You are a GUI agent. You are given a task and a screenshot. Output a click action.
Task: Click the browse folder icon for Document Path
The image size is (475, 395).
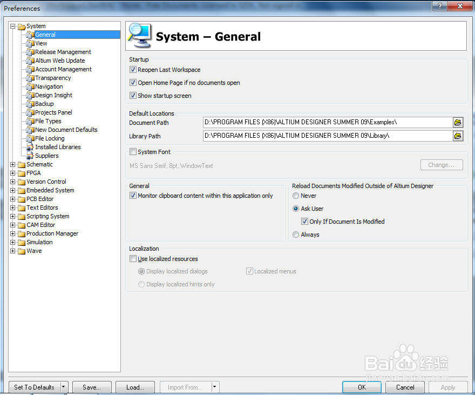pyautogui.click(x=458, y=123)
